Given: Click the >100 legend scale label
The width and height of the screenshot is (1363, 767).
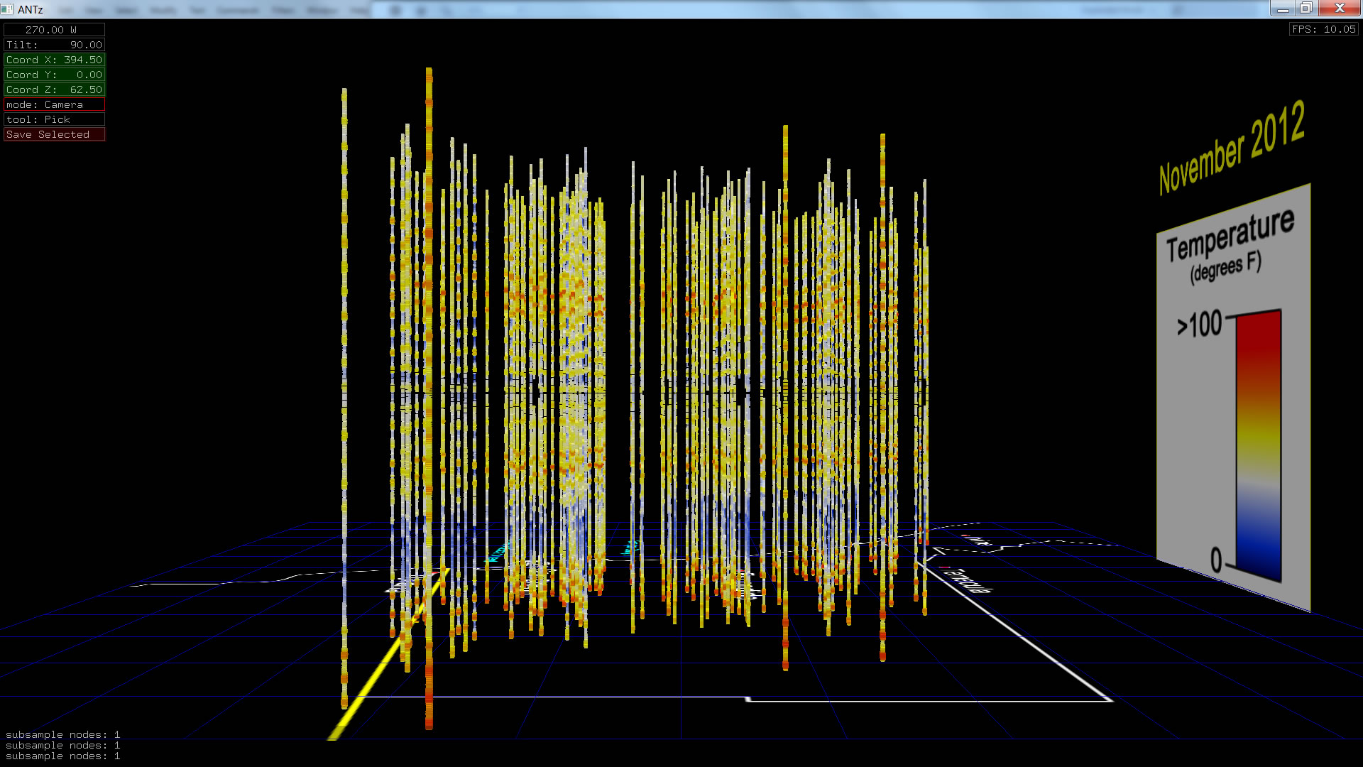Looking at the screenshot, I should tap(1199, 325).
